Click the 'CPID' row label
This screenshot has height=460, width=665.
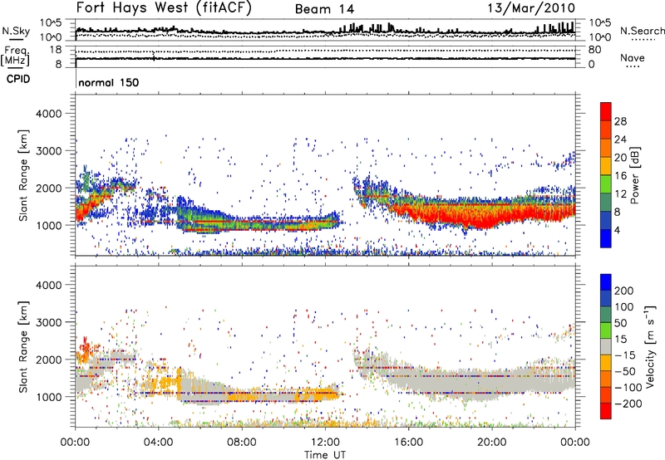tap(18, 79)
